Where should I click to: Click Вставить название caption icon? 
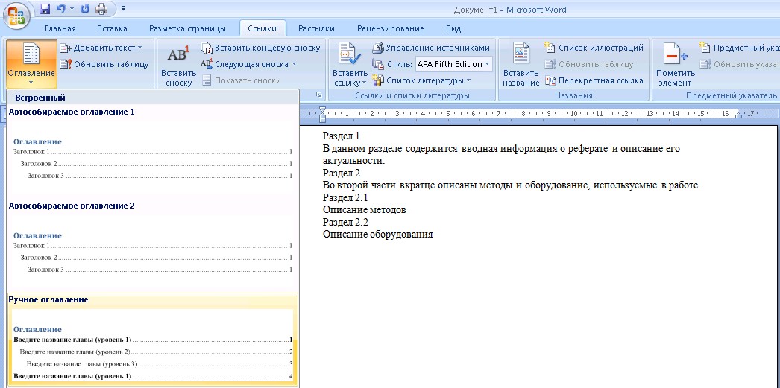tap(520, 56)
